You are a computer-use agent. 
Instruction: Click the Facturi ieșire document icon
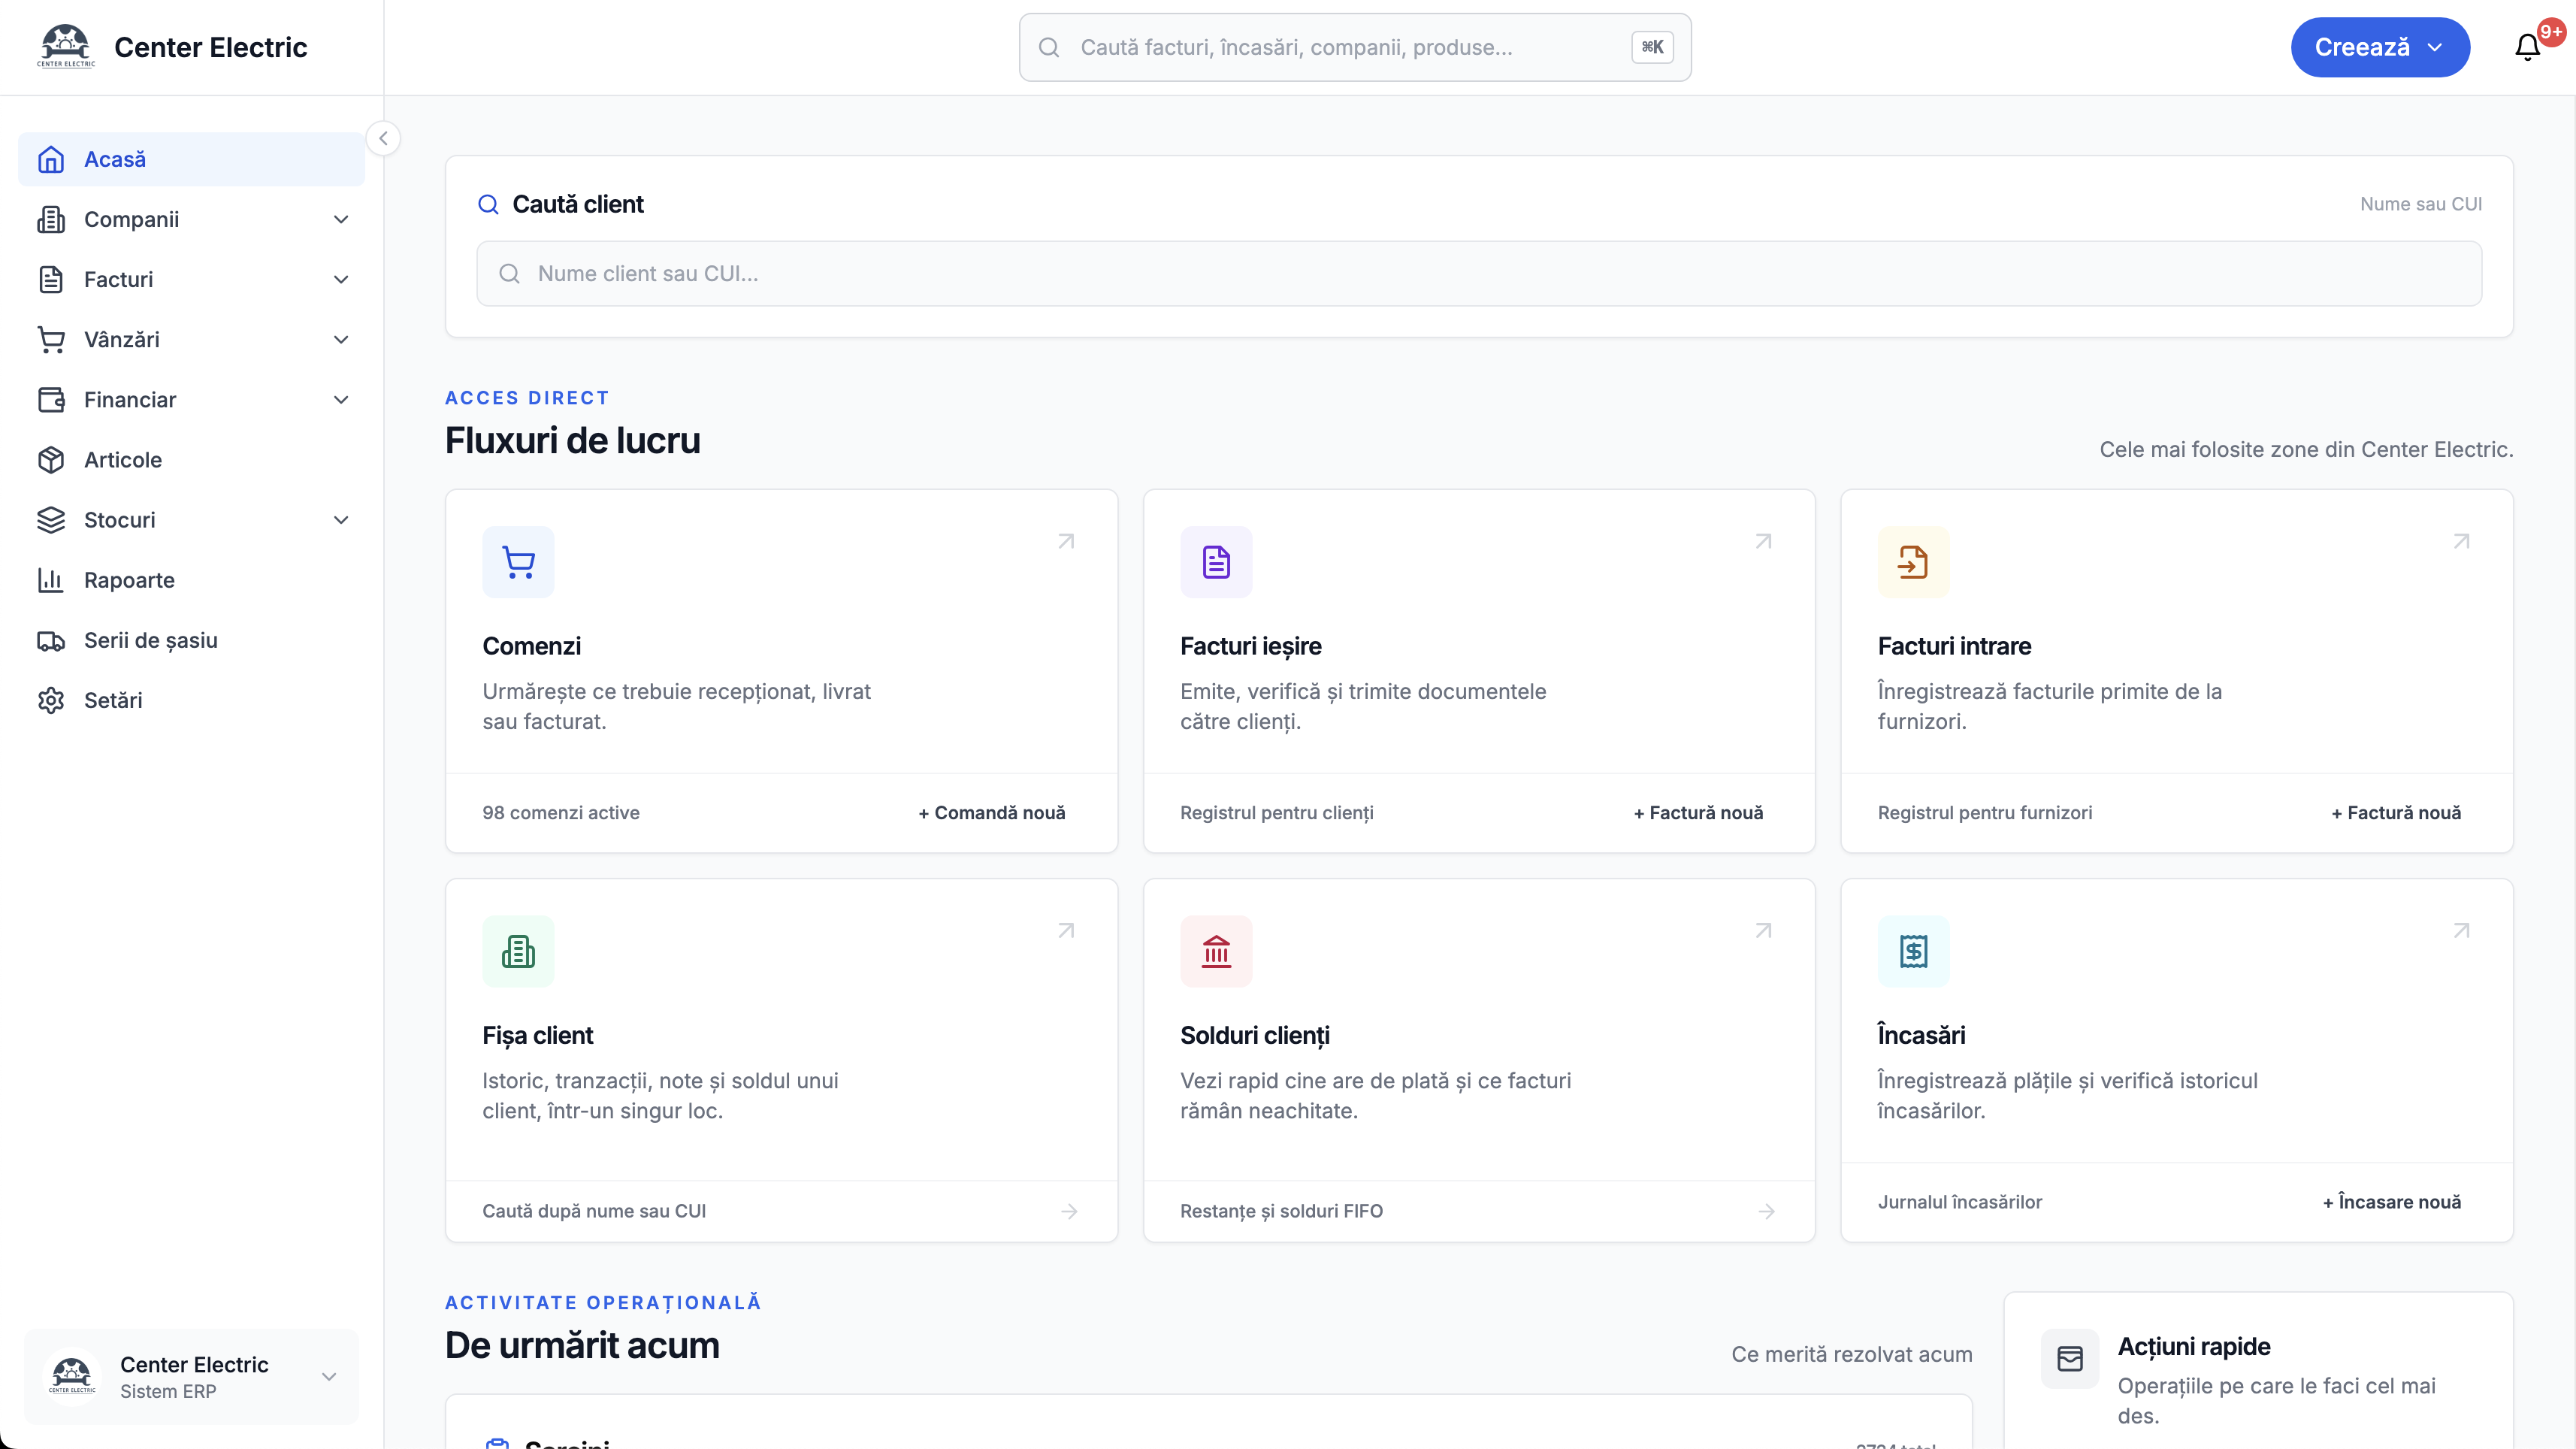click(x=1216, y=562)
